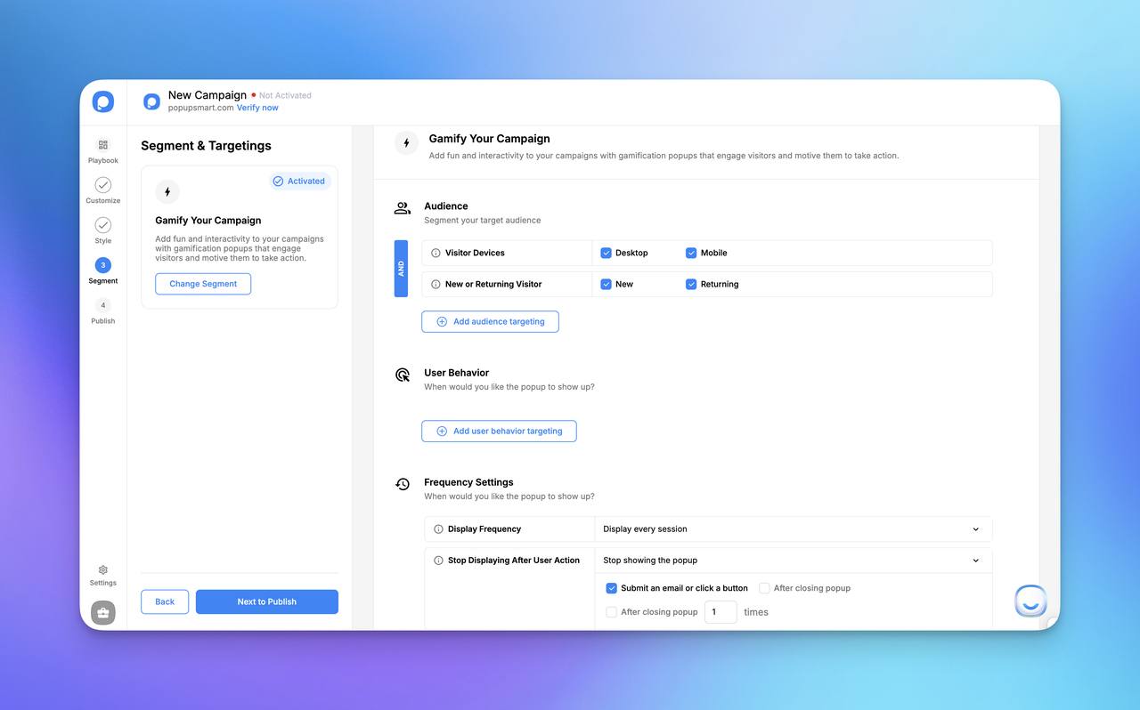Open the Playbook step icon
The width and height of the screenshot is (1140, 710).
point(103,145)
